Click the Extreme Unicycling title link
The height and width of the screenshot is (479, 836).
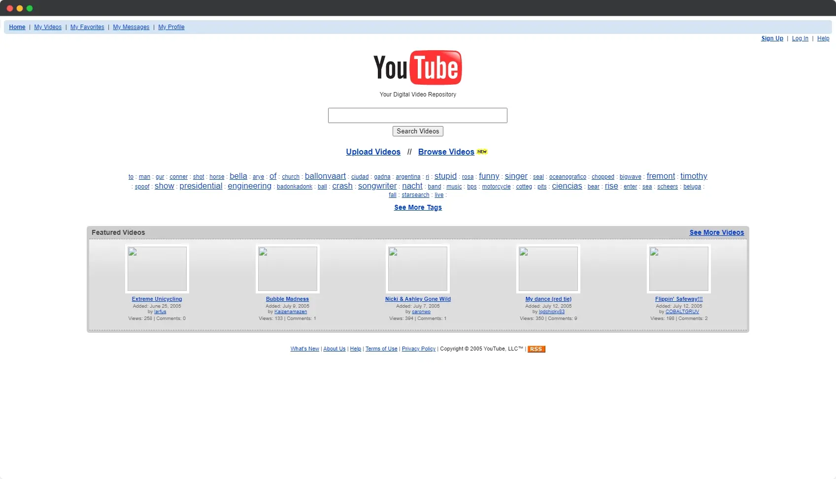pyautogui.click(x=157, y=299)
